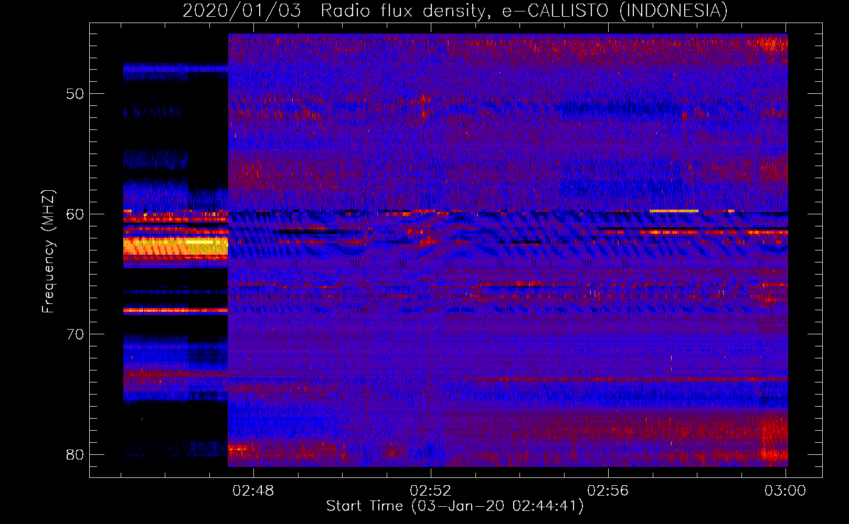This screenshot has width=849, height=524.
Task: Click the frequency tick label "60"
Action: 75,214
